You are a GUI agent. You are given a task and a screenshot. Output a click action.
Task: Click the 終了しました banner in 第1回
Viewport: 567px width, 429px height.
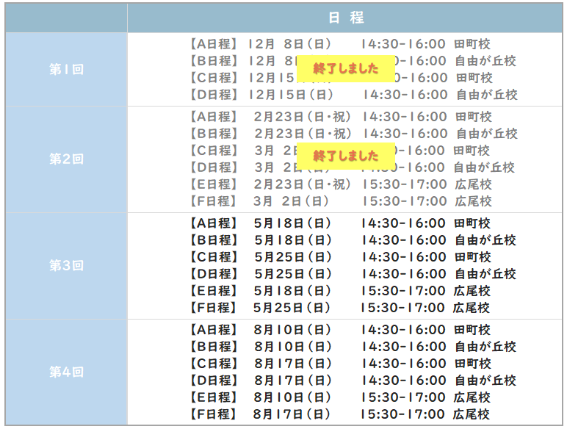point(346,68)
